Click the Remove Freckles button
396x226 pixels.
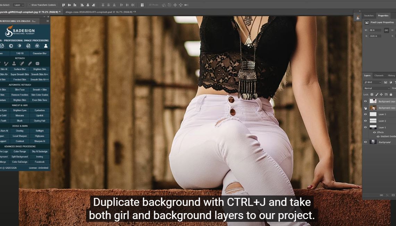pyautogui.click(x=20, y=95)
